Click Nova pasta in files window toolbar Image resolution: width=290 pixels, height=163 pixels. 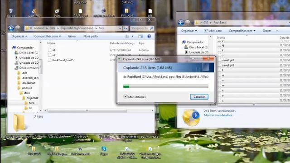click(91, 36)
